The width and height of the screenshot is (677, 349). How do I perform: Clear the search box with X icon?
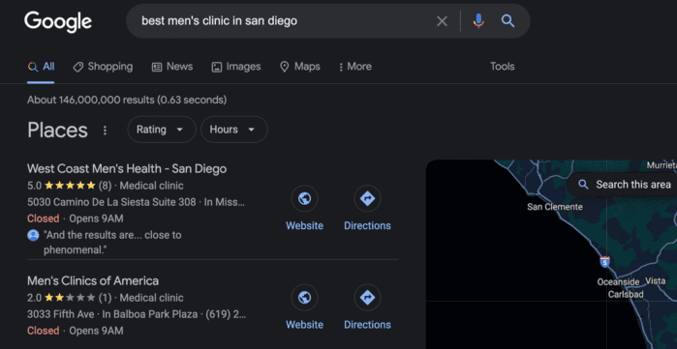coord(442,21)
